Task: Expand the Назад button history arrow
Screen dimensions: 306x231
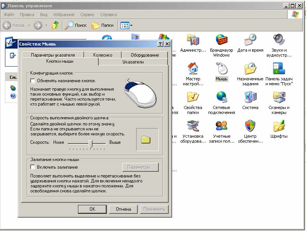Action: click(29, 25)
